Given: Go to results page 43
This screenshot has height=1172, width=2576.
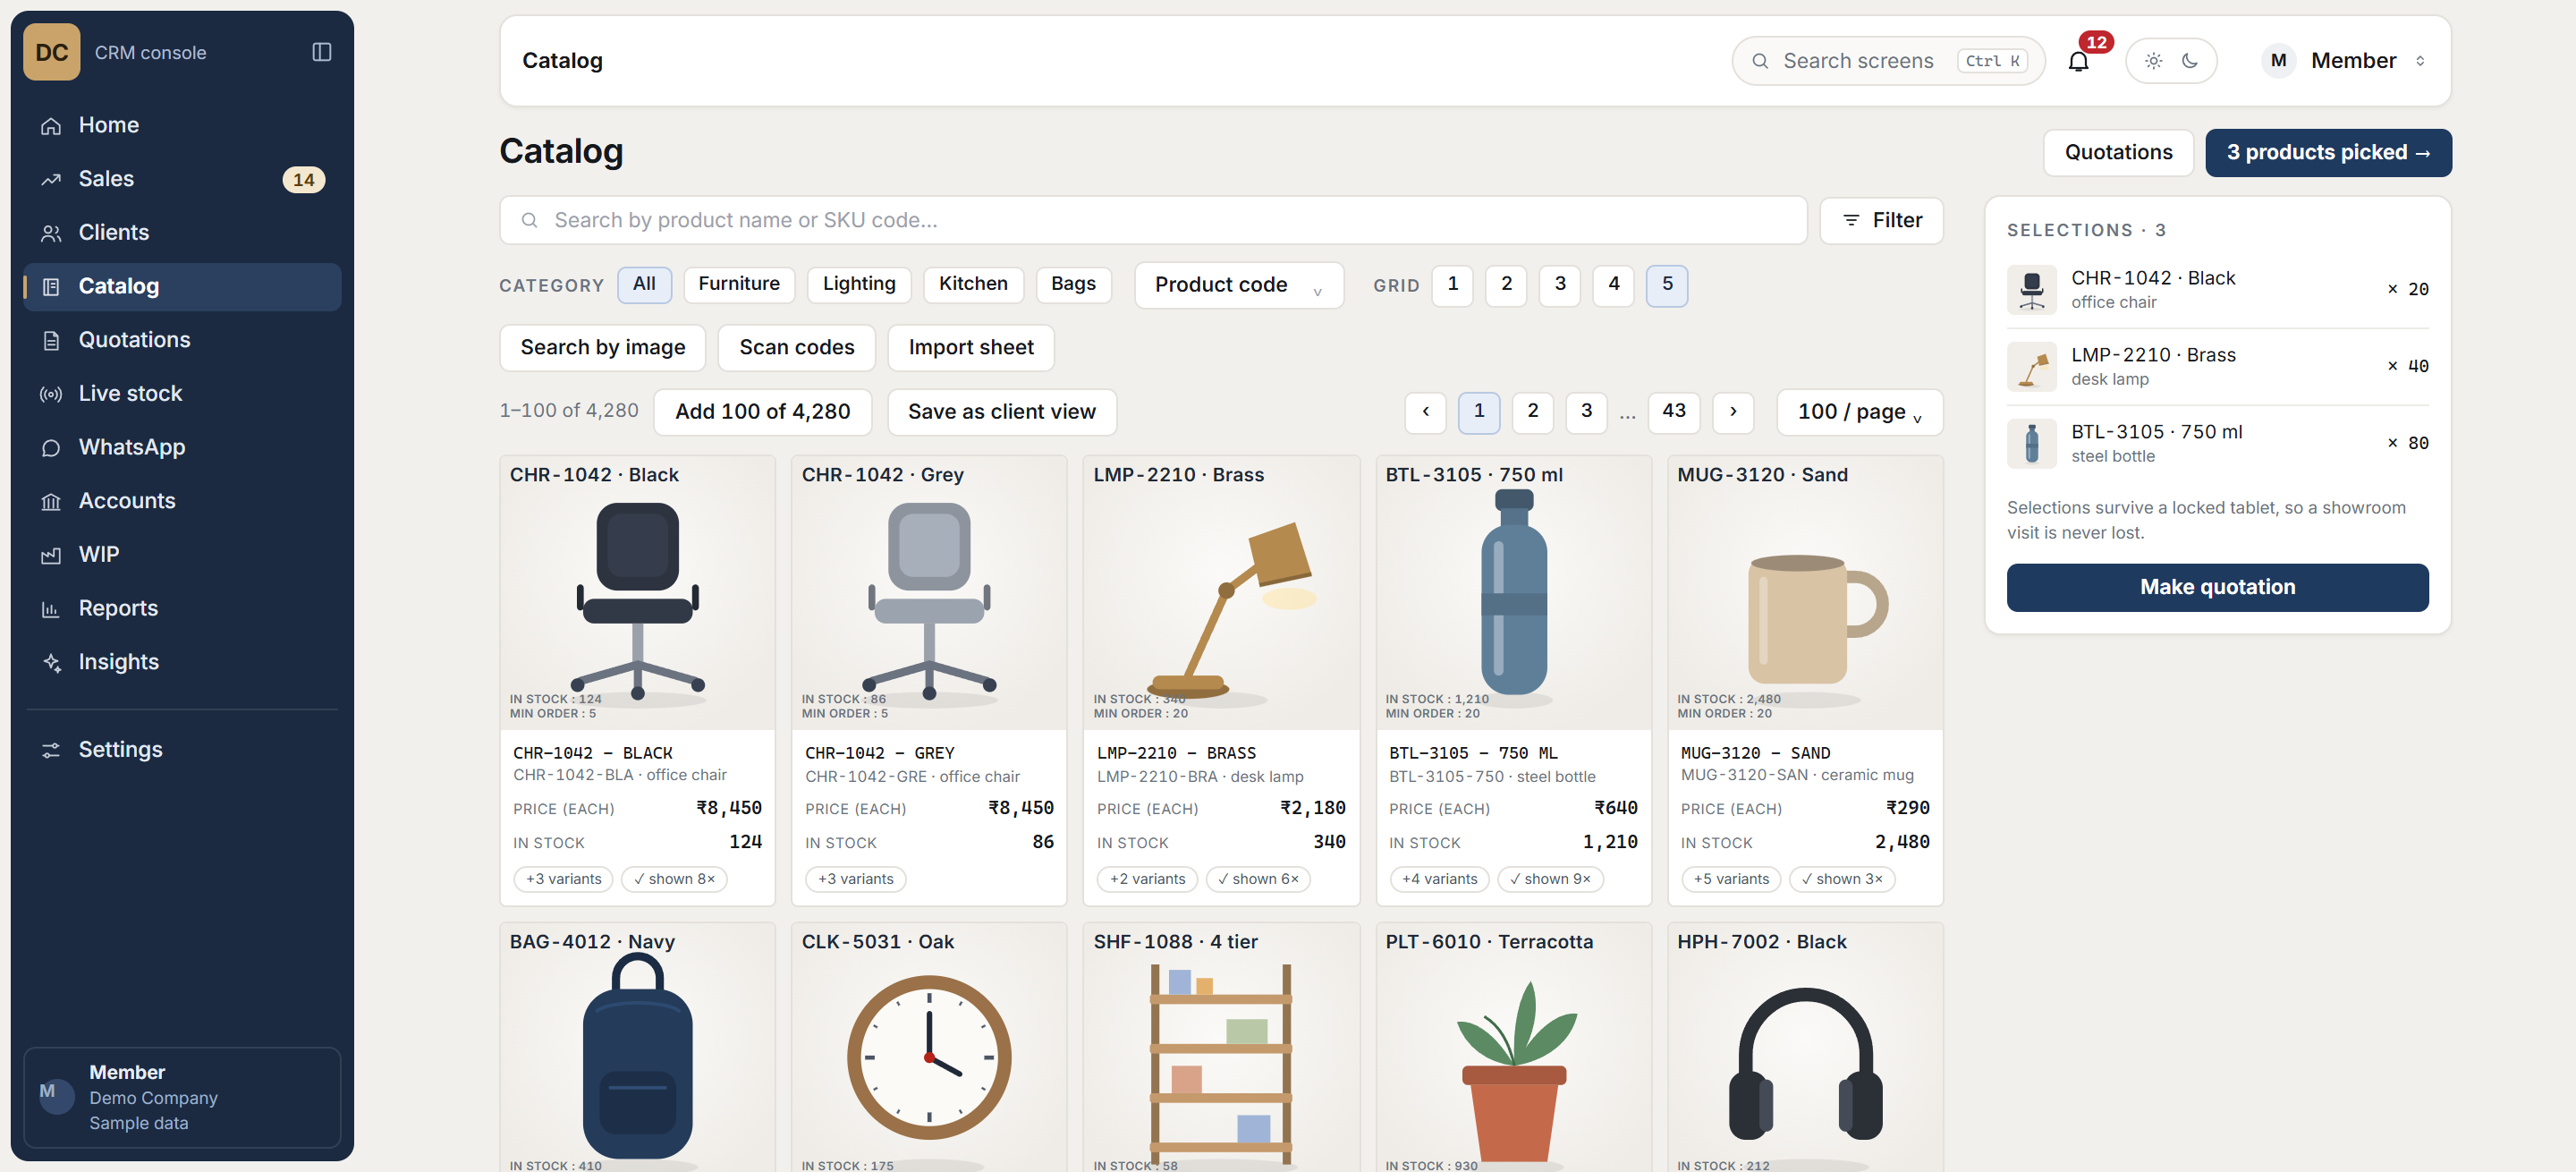Looking at the screenshot, I should [1673, 412].
